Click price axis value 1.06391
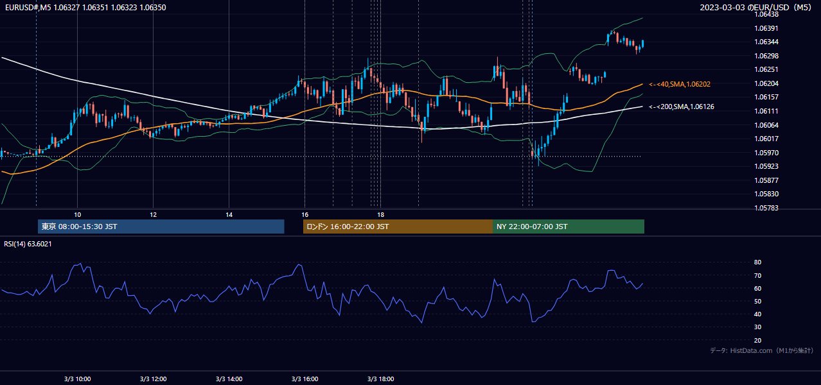Viewport: 821px width, 385px height. 766,28
